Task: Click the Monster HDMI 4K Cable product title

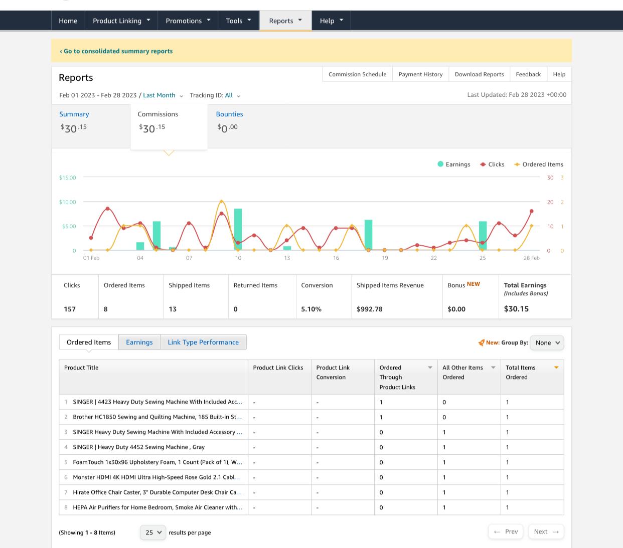Action: click(x=157, y=477)
